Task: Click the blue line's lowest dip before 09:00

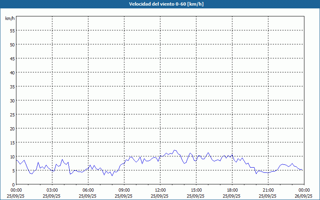Action: [x=112, y=176]
